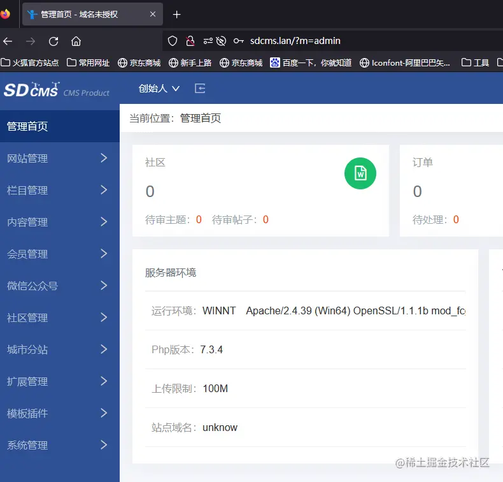Click the saved password key icon
Image resolution: width=503 pixels, height=482 pixels.
238,41
